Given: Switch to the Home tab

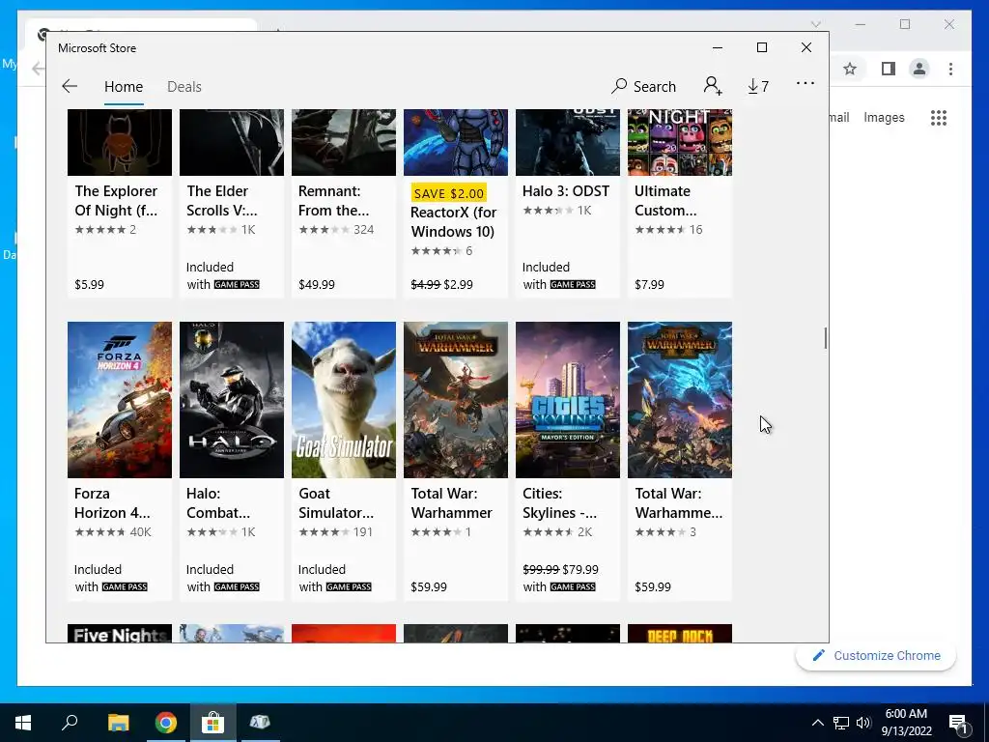Looking at the screenshot, I should click(124, 86).
